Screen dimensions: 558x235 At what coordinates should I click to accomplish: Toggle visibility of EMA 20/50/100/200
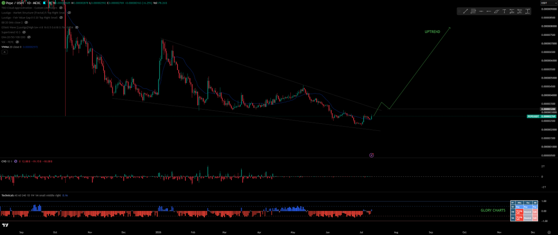29,37
